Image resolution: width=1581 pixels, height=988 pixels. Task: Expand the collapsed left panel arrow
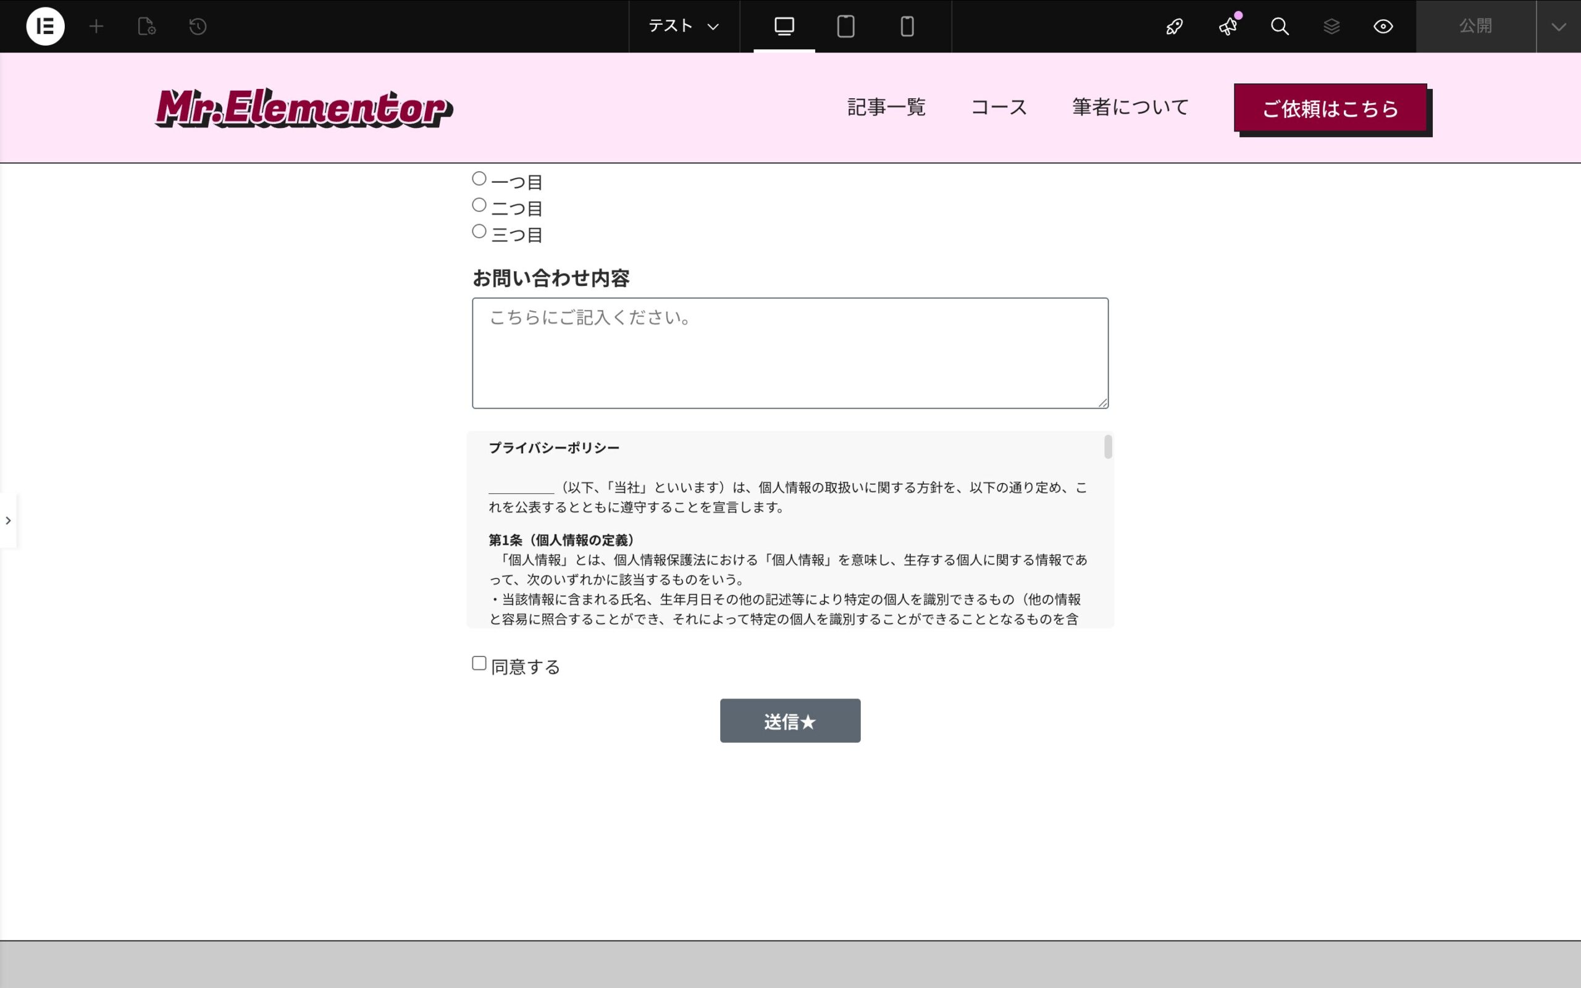pos(9,519)
